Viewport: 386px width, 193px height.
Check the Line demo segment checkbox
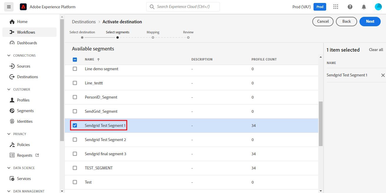pos(75,69)
